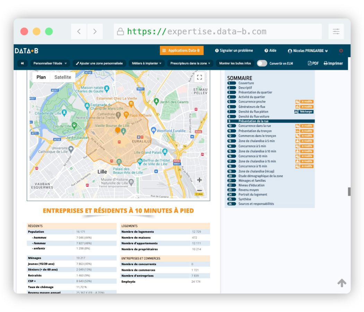
Task: Click the scroll-to-top arrow icon
Action: pyautogui.click(x=342, y=283)
